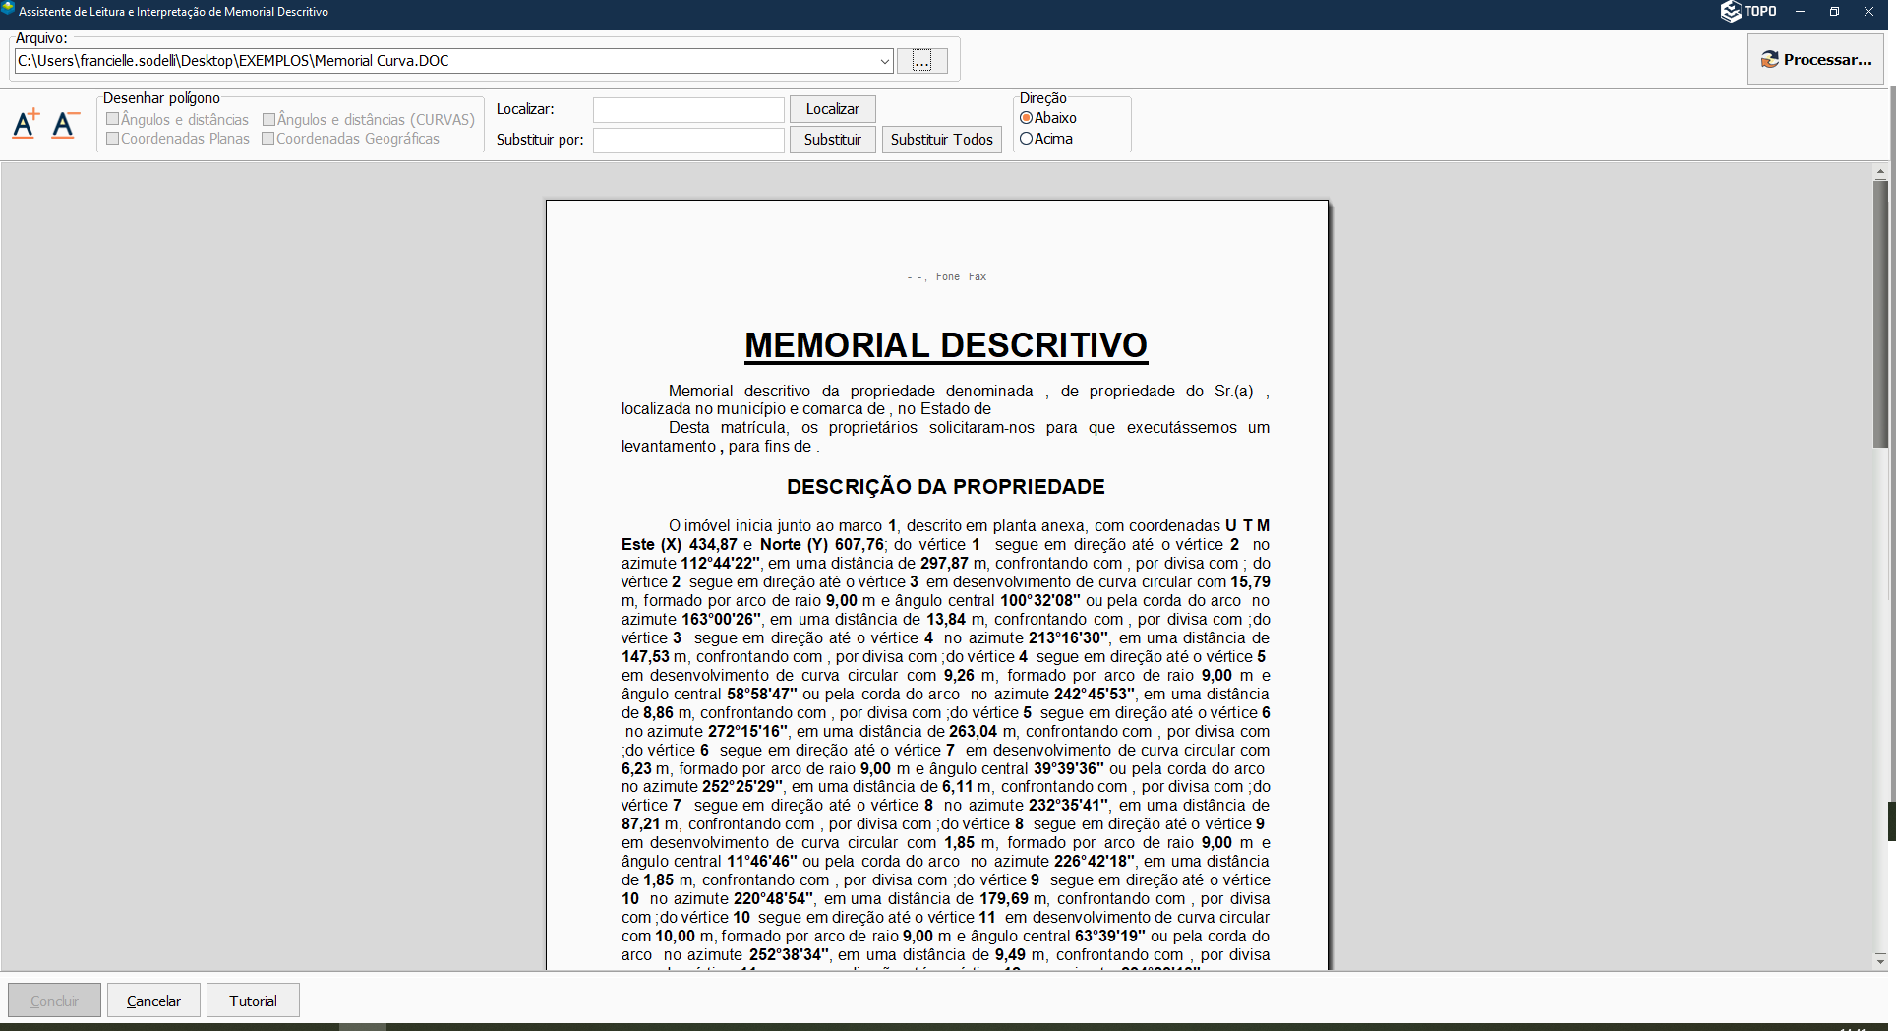The image size is (1896, 1031).
Task: Choose the Acima direction radio button
Action: [x=1027, y=139]
